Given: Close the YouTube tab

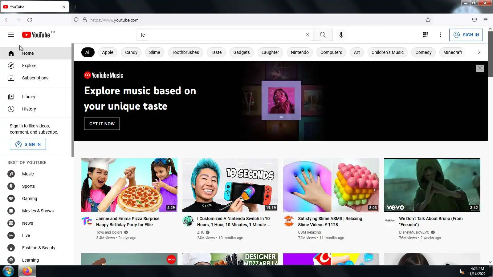Looking at the screenshot, I should click(64, 7).
